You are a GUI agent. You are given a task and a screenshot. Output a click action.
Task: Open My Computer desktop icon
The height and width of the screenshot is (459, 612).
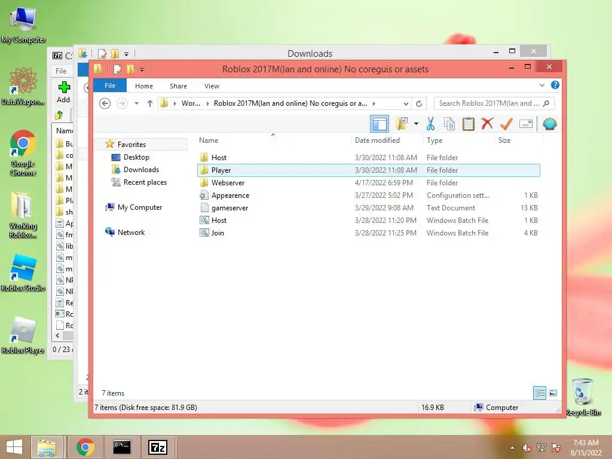(x=23, y=25)
